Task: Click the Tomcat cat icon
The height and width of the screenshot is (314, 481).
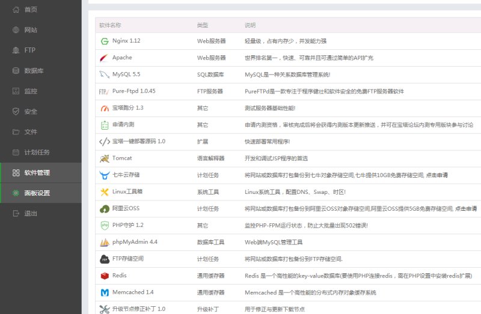Action: click(x=105, y=159)
